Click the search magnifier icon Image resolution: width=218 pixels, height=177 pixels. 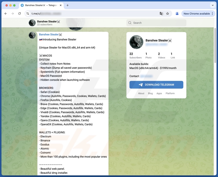click(x=130, y=23)
